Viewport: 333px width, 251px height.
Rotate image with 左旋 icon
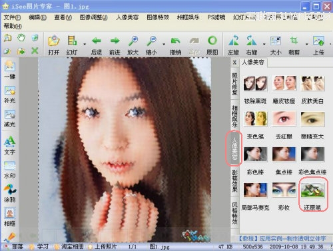(x=233, y=41)
